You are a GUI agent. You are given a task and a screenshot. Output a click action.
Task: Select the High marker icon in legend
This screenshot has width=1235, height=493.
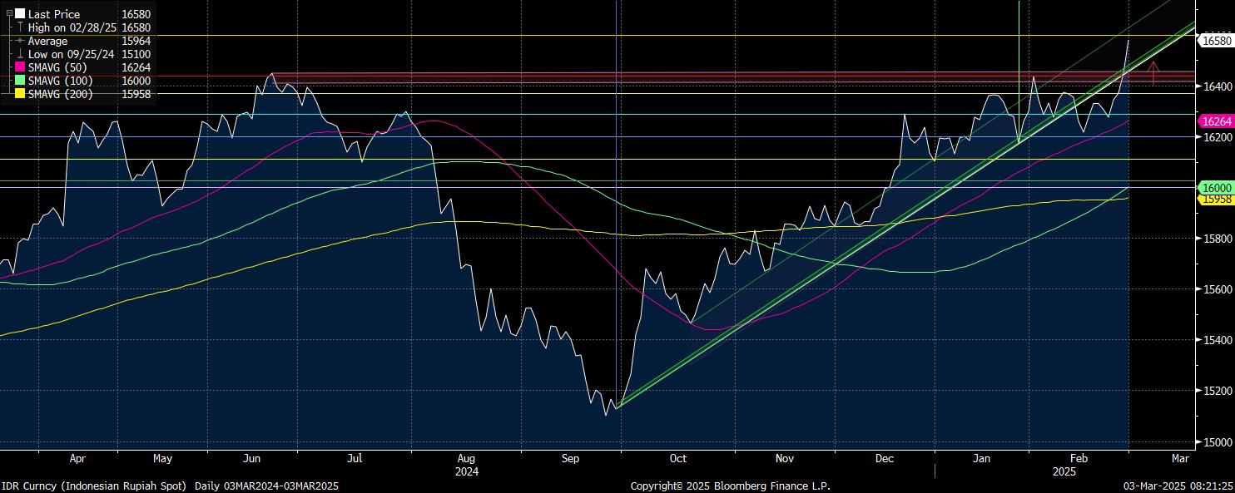(x=20, y=27)
